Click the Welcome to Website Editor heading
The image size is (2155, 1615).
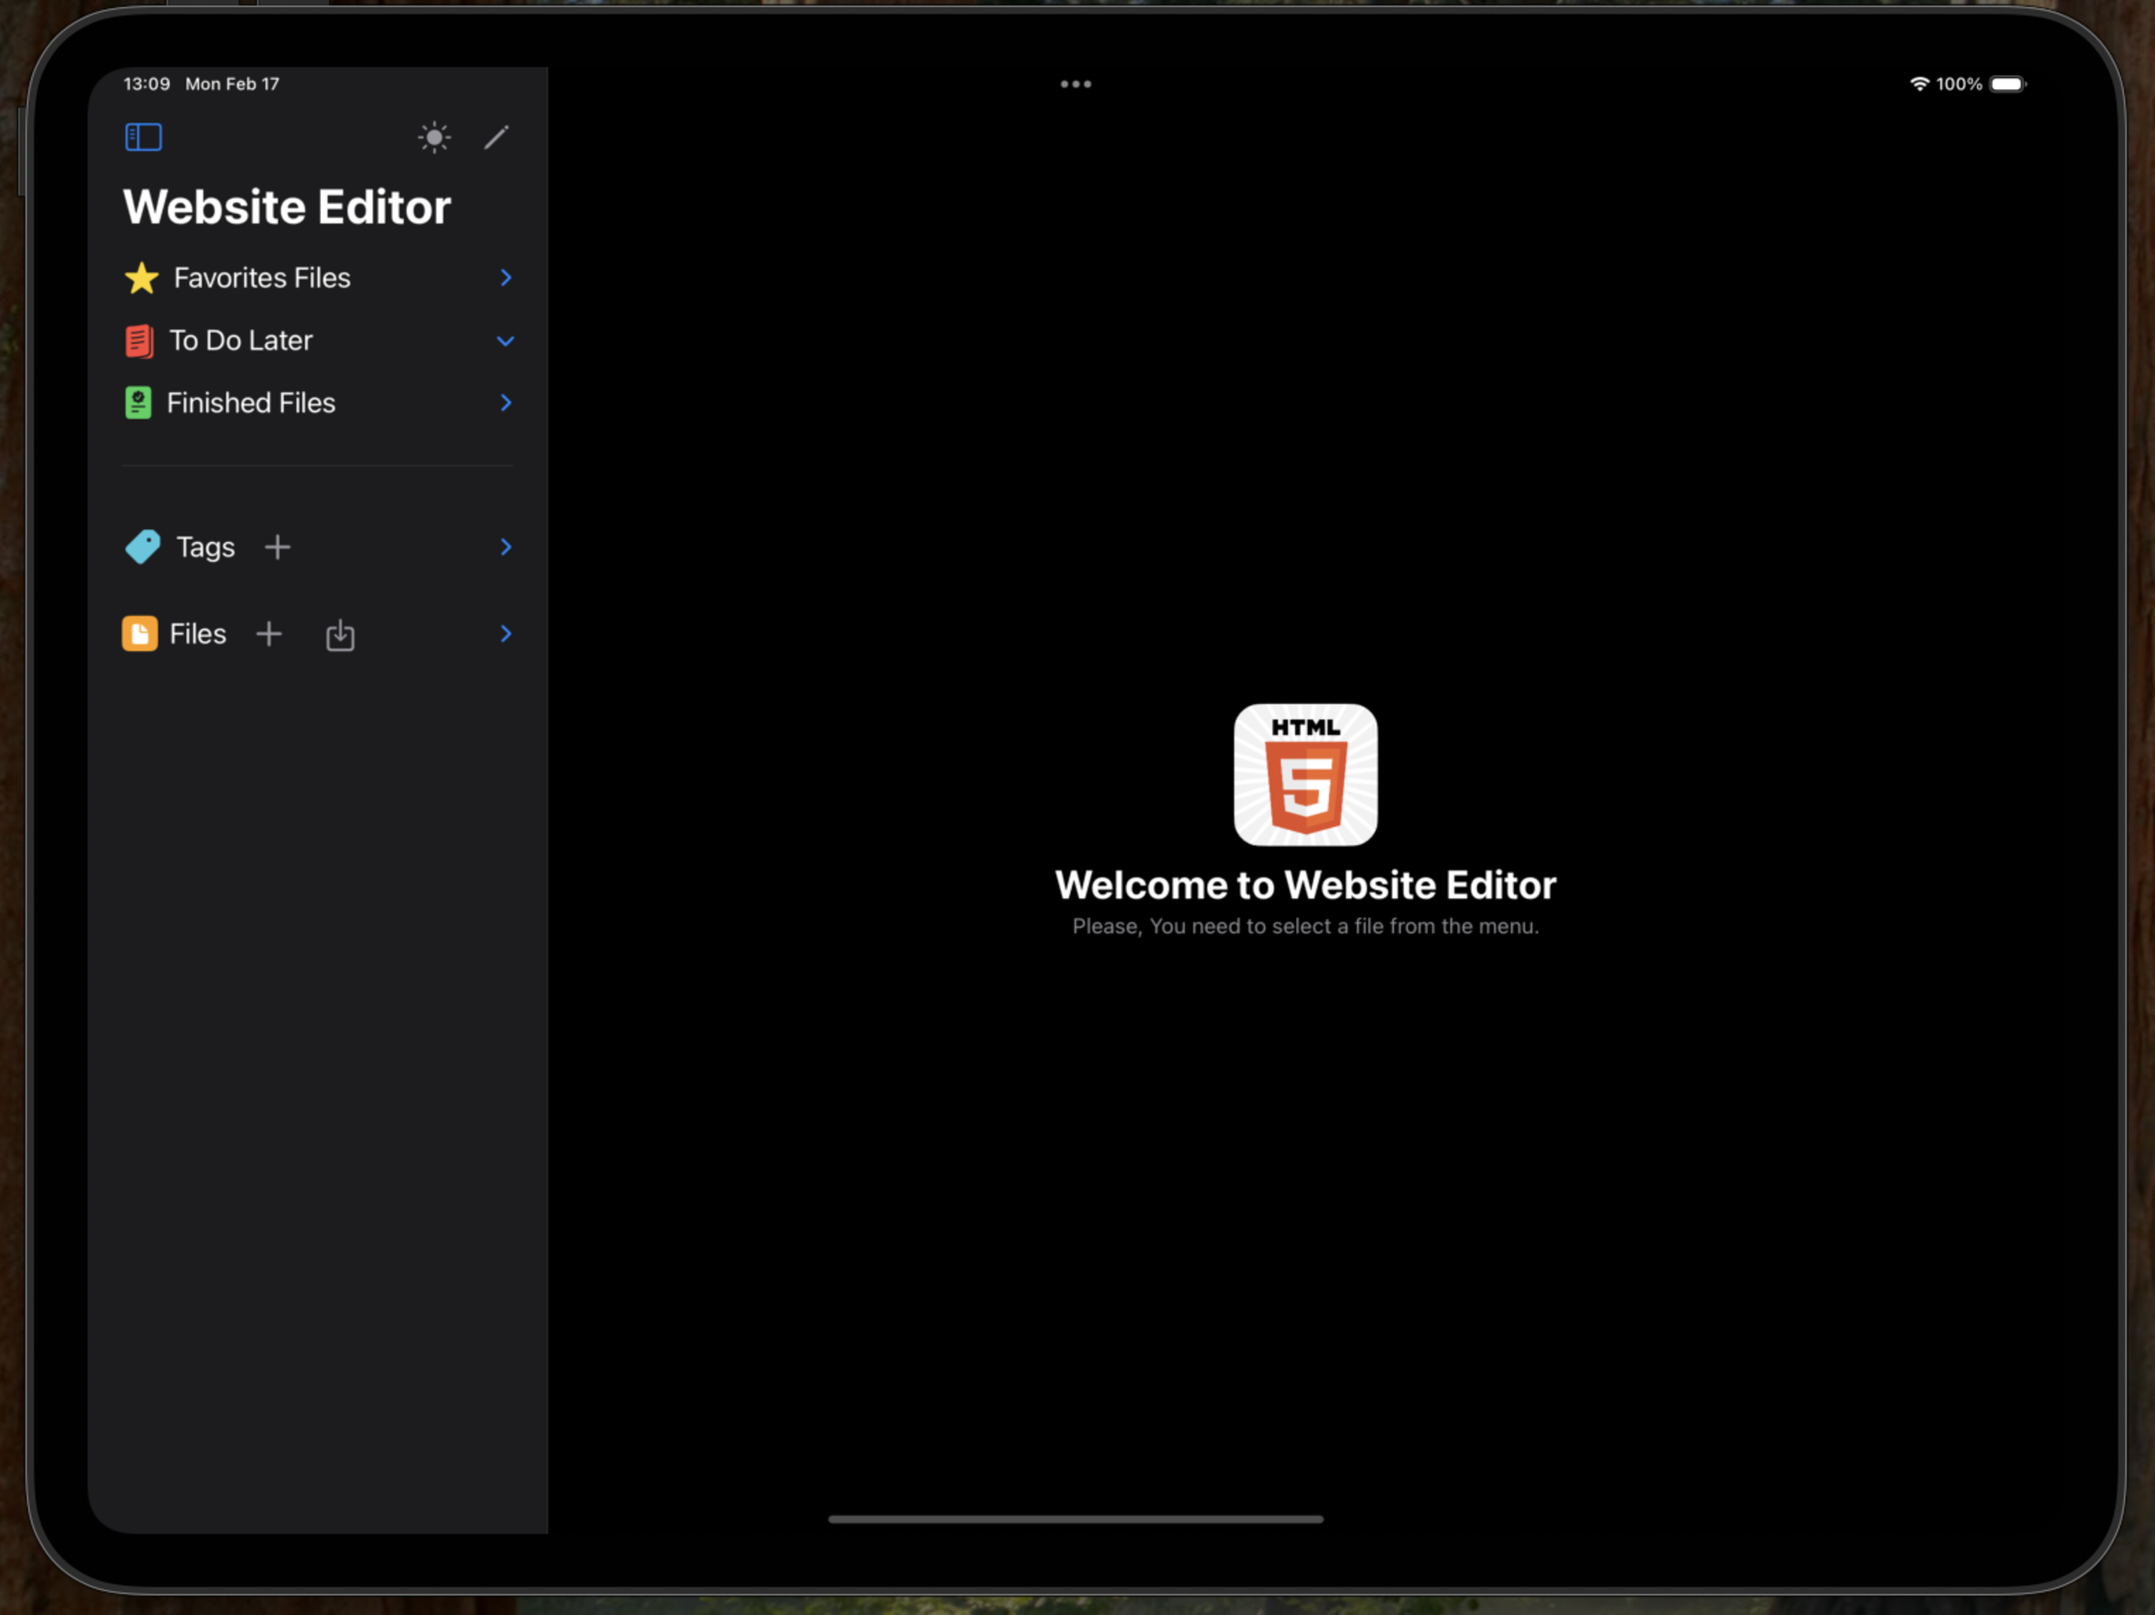tap(1305, 885)
